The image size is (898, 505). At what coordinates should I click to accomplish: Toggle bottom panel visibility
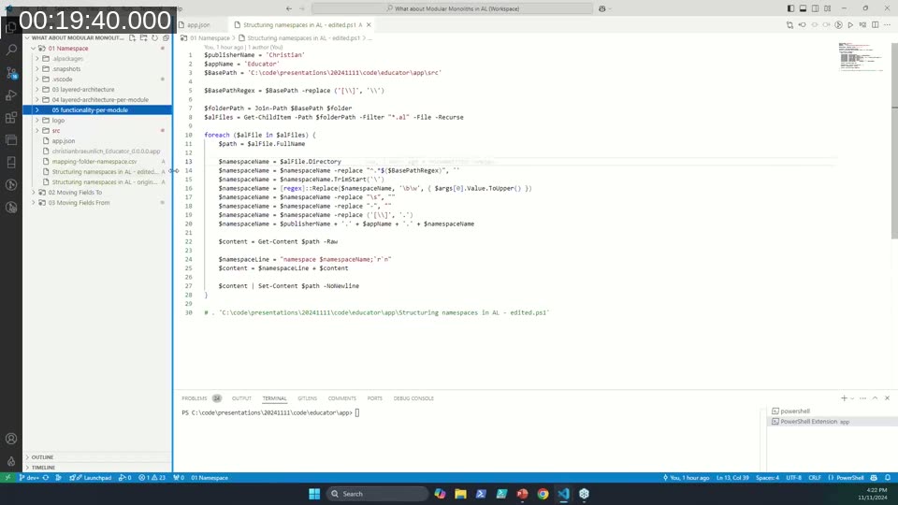803,8
